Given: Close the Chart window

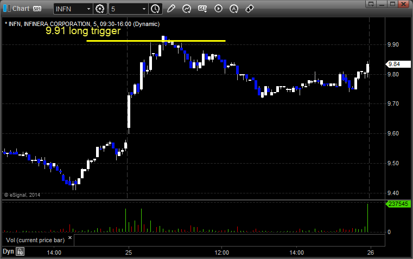Looking at the screenshot, I should [404, 4].
